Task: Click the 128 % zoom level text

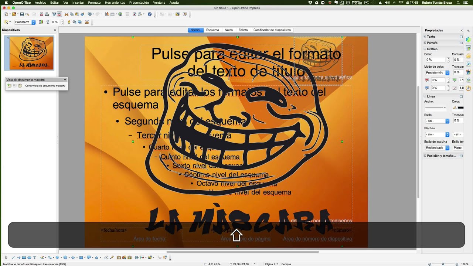Action: 465,264
